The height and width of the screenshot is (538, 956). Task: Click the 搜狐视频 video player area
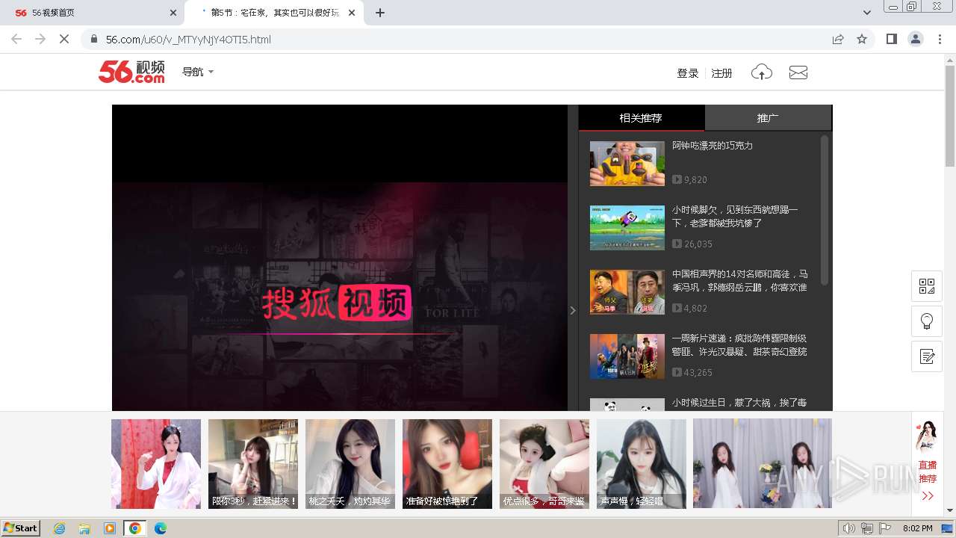(340, 258)
